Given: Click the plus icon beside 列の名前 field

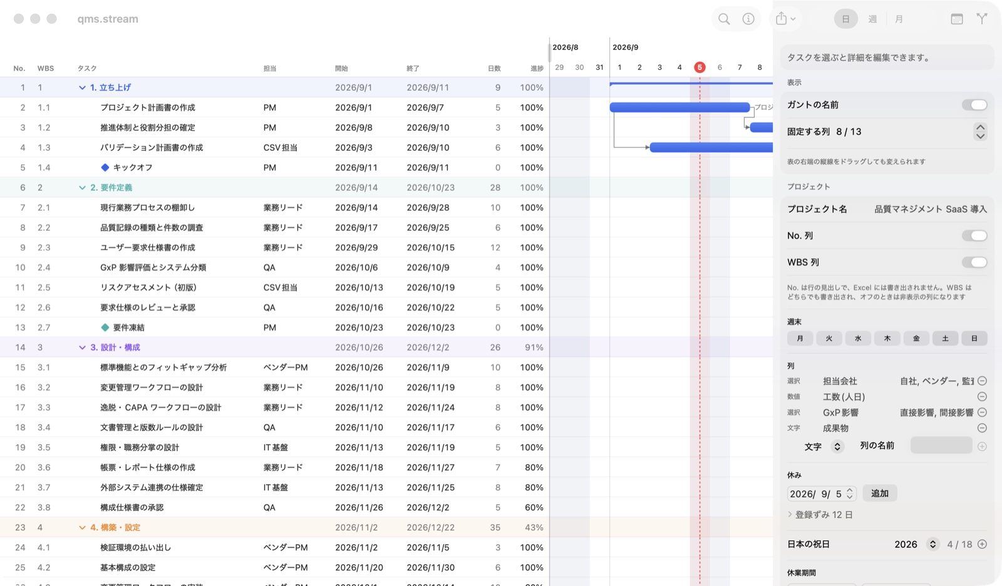Looking at the screenshot, I should [982, 447].
